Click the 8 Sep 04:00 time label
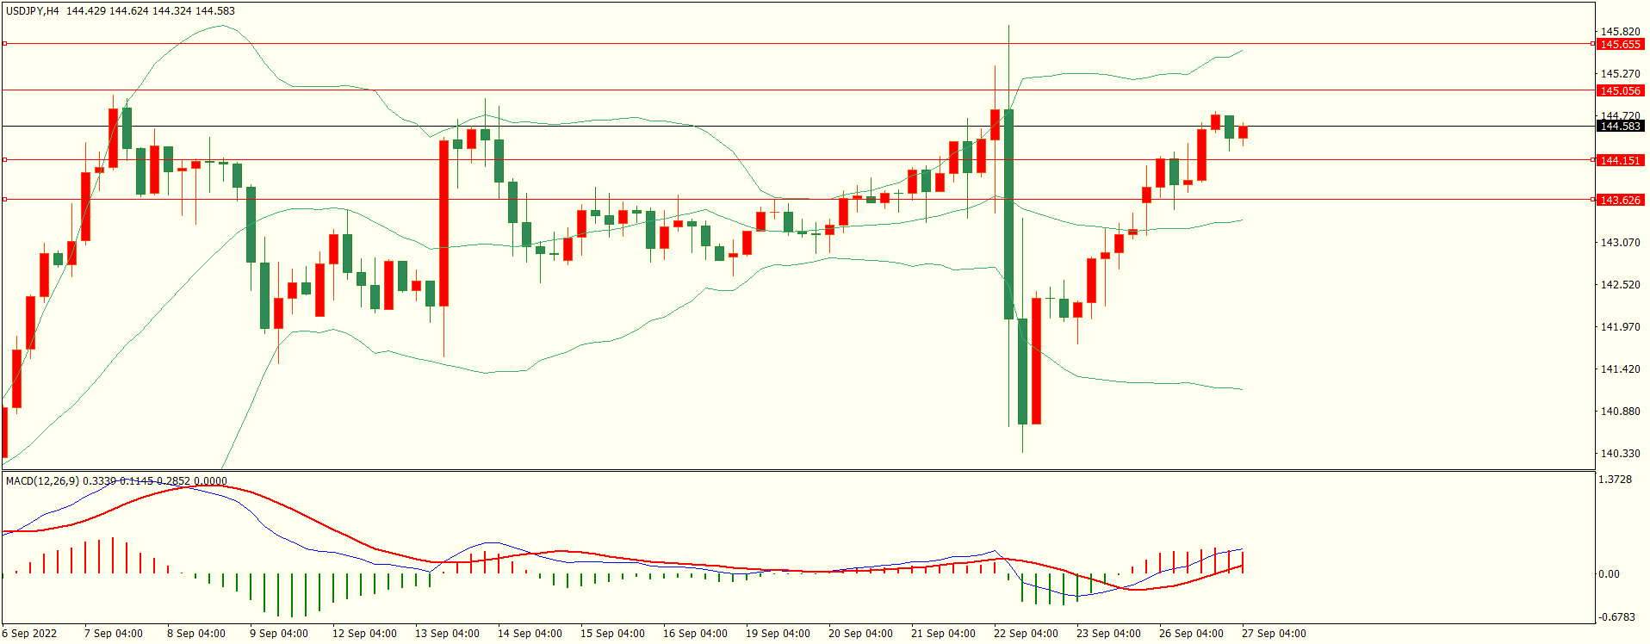This screenshot has height=644, width=1650. click(196, 634)
